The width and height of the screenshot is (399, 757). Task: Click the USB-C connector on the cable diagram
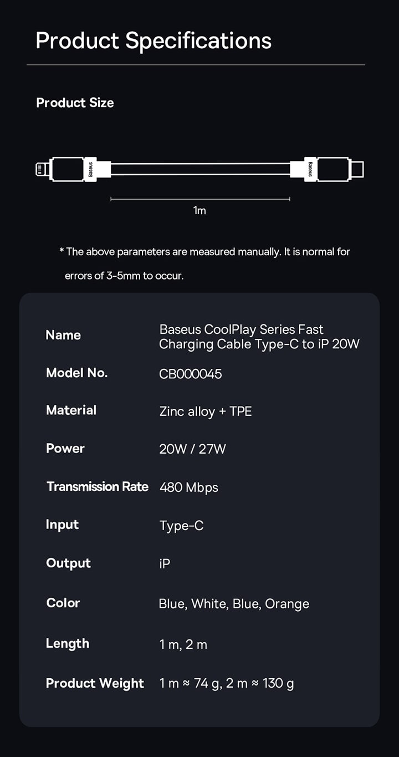357,169
